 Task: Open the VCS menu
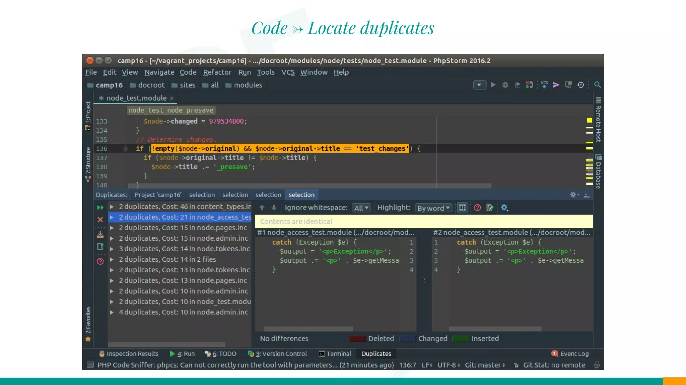(x=288, y=72)
